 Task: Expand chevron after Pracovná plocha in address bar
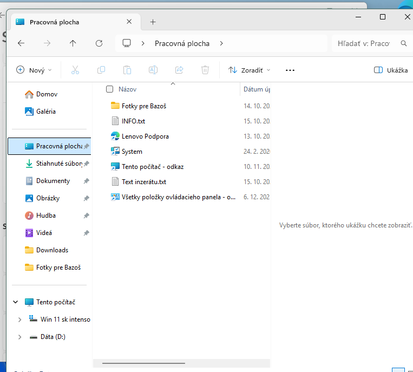221,43
